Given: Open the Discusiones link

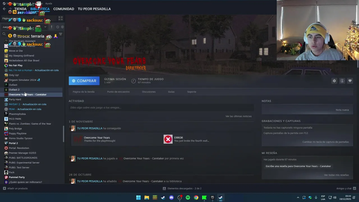Looking at the screenshot, I should click(x=149, y=92).
